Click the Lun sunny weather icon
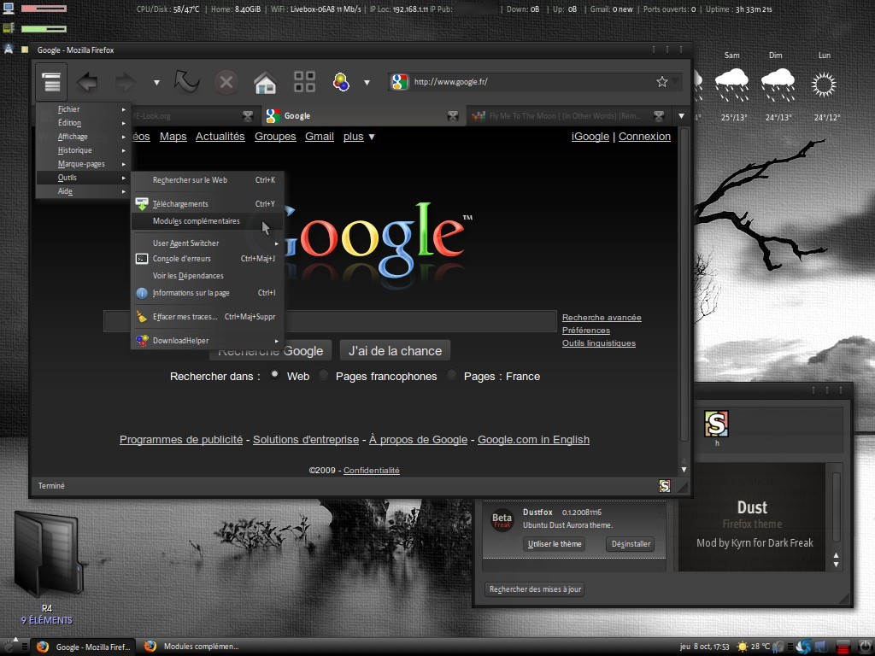 824,85
